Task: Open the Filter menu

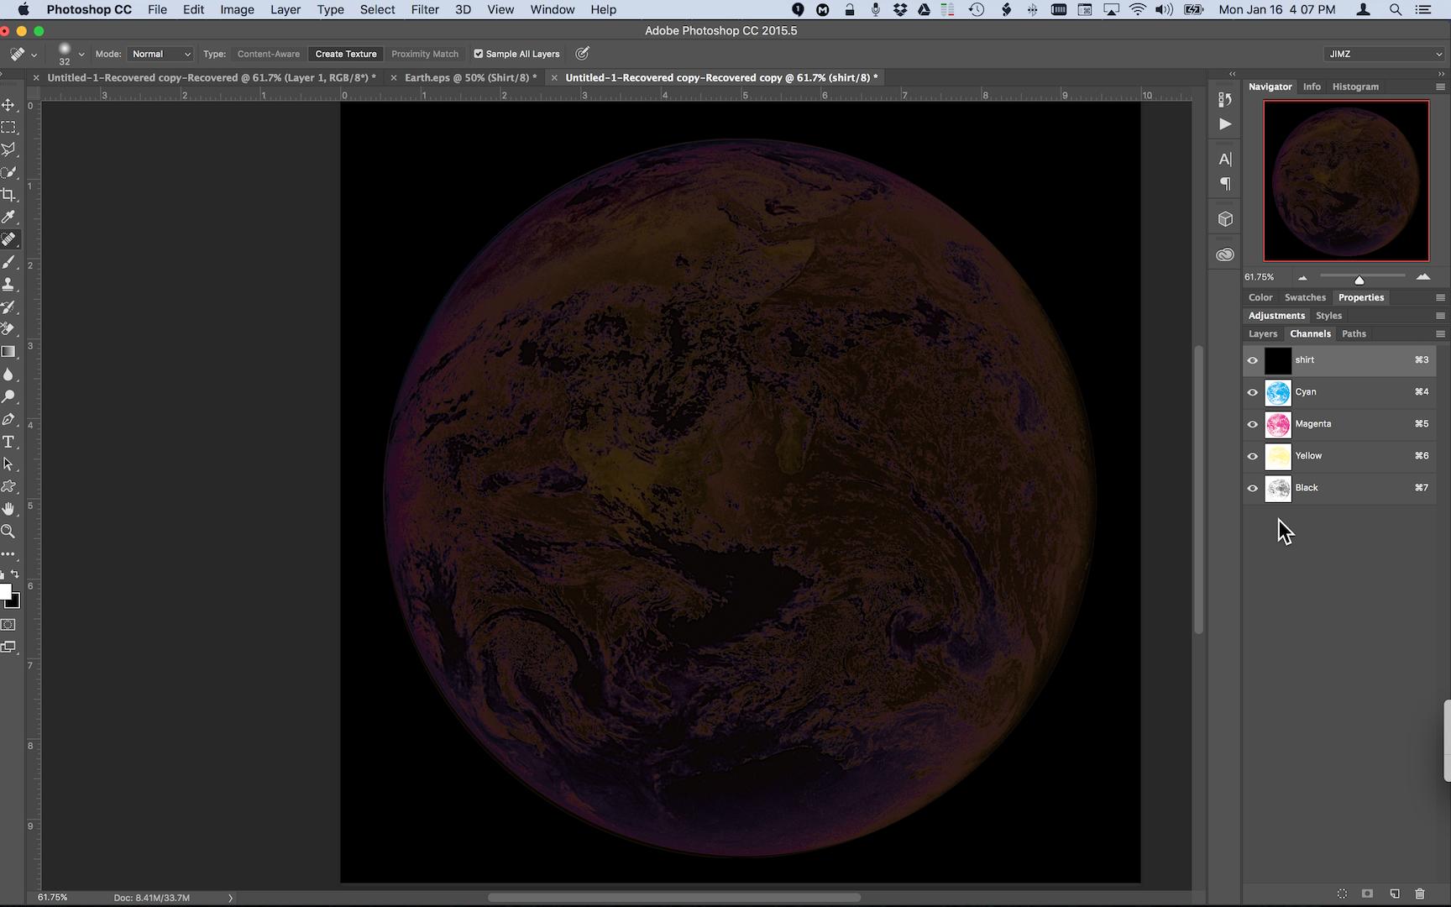Action: pyautogui.click(x=424, y=10)
